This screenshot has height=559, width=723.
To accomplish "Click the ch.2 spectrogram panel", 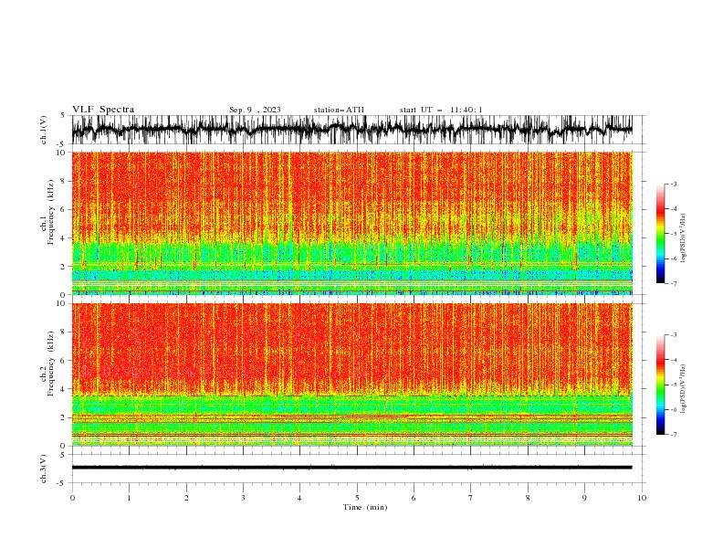I will tap(351, 374).
